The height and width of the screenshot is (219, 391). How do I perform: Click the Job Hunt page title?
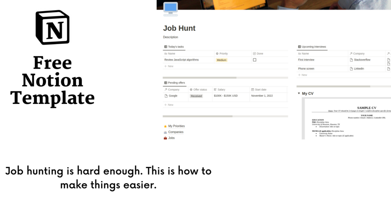tap(179, 28)
